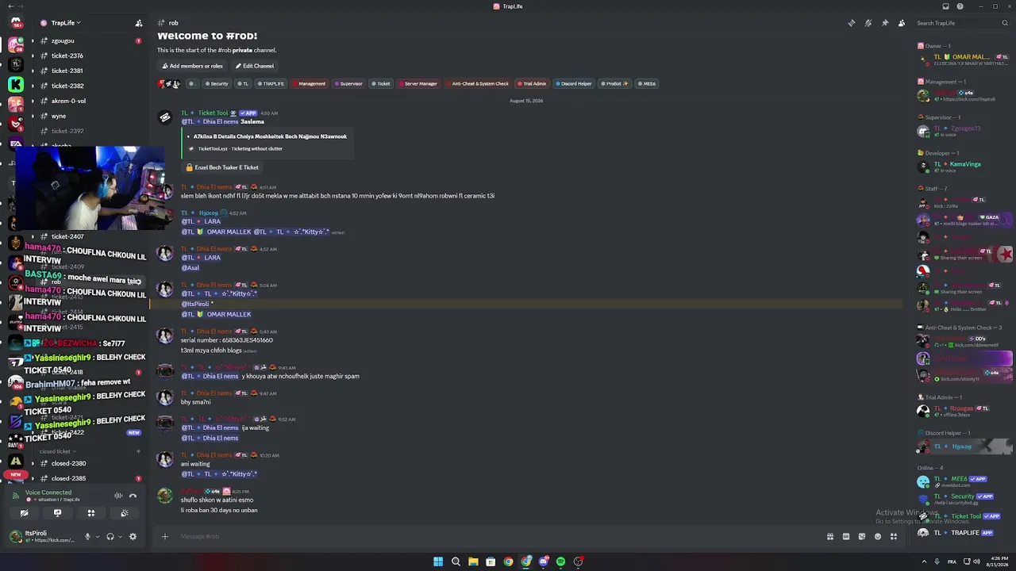Show pinned messages
This screenshot has height=571, width=1016.
885,23
